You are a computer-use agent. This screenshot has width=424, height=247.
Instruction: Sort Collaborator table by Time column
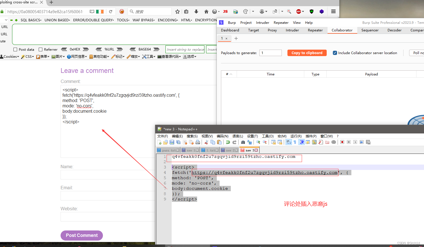pos(270,74)
